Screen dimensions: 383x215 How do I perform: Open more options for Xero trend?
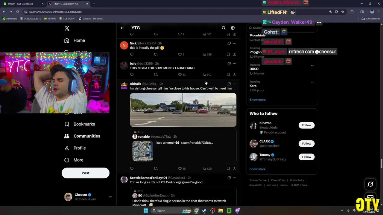313,82
